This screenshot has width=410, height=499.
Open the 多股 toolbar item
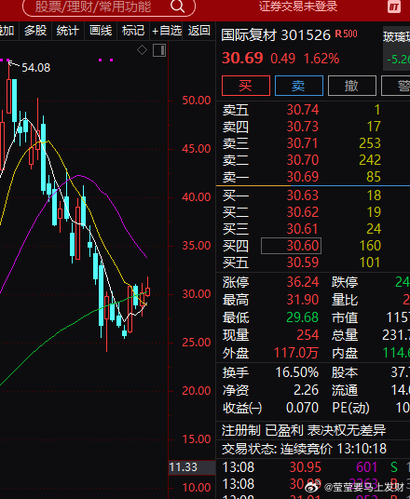tap(35, 31)
